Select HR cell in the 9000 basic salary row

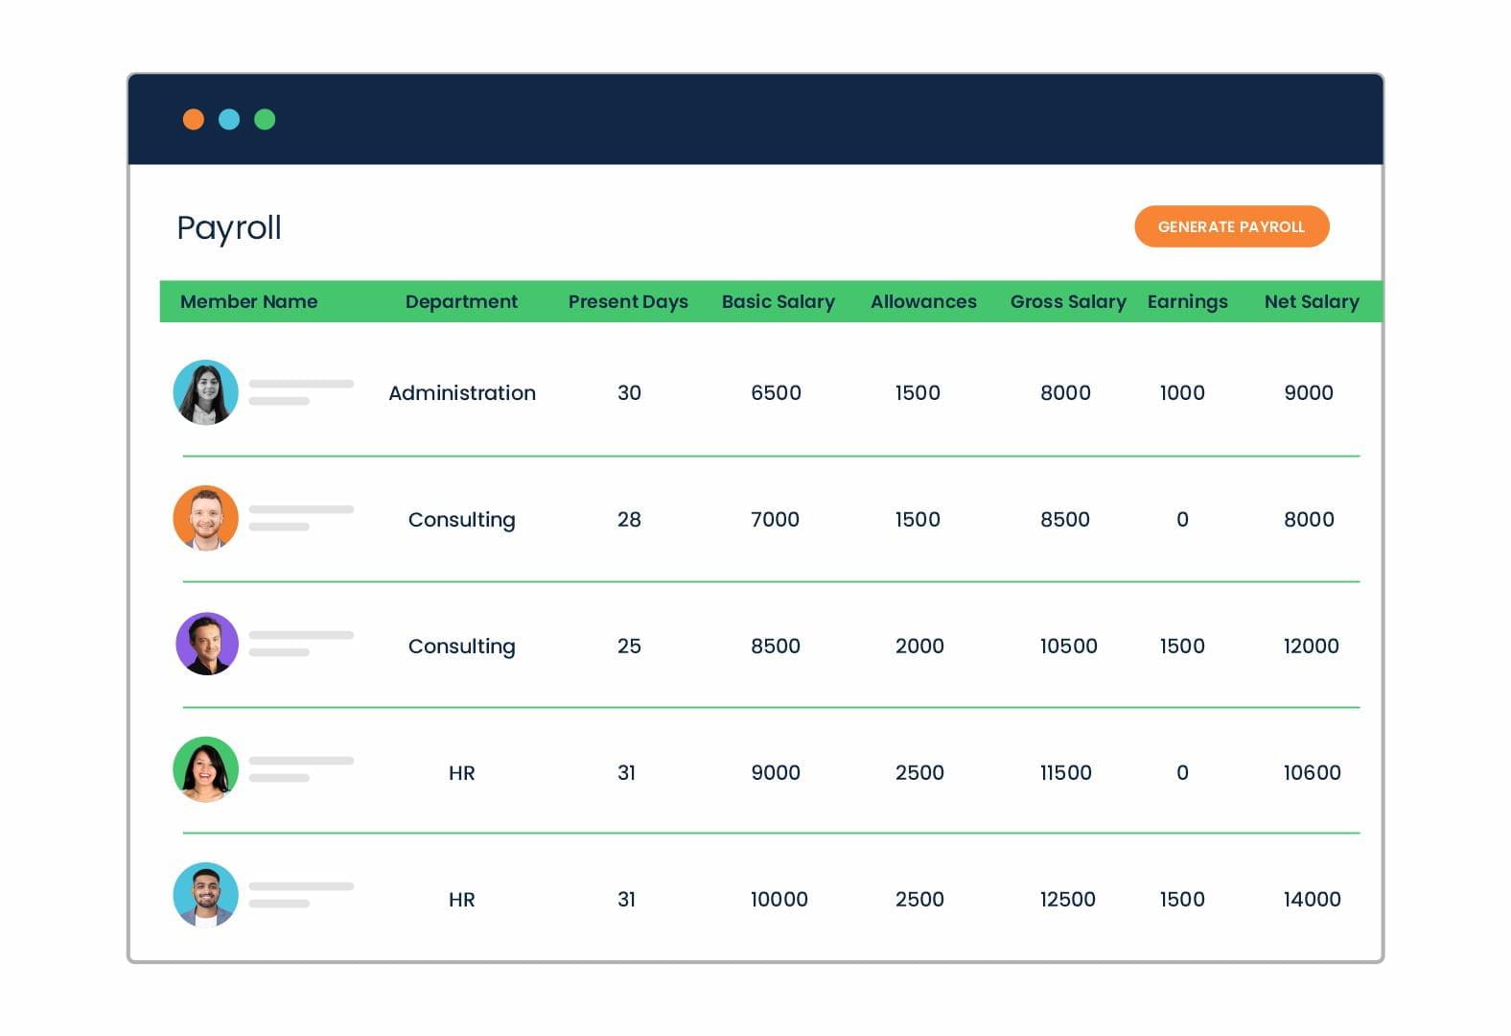point(462,772)
